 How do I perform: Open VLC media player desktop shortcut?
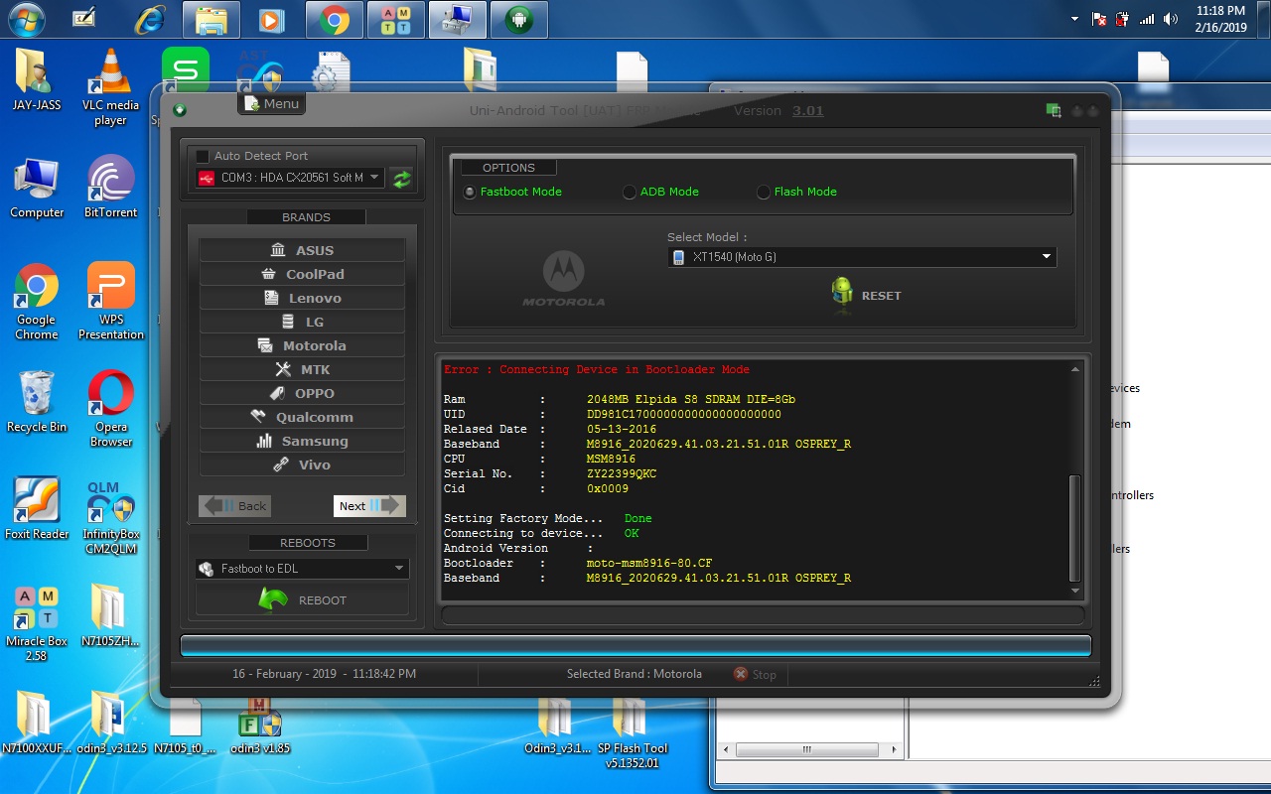110,87
